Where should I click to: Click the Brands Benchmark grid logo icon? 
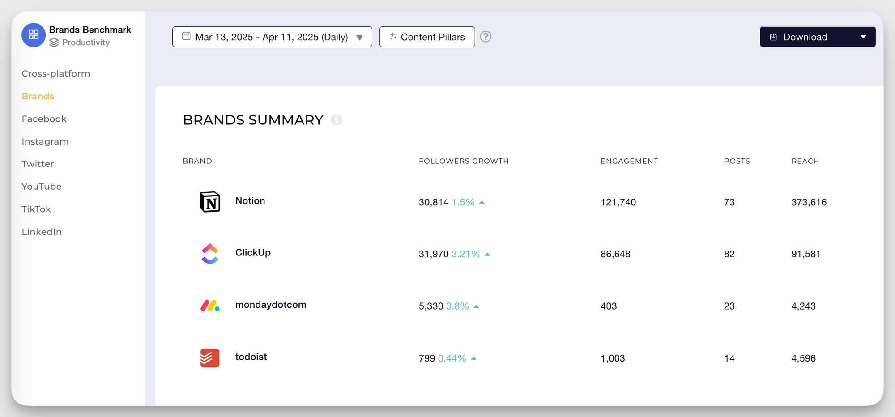click(34, 35)
